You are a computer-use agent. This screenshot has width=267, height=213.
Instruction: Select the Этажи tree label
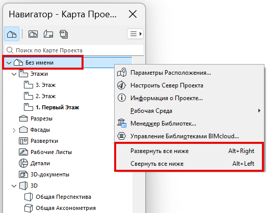[x=39, y=74]
